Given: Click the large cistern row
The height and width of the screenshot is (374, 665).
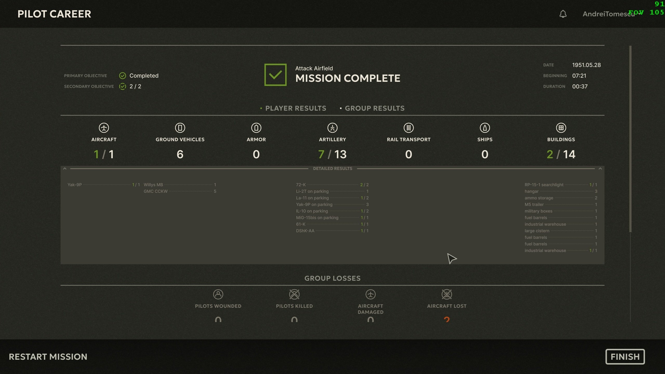Looking at the screenshot, I should pos(561,231).
